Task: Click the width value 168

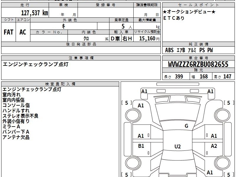Action: pyautogui.click(x=204, y=76)
